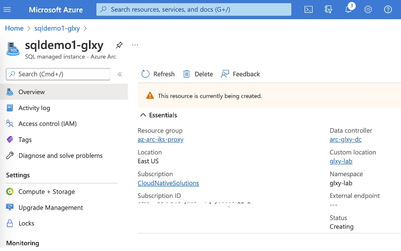The width and height of the screenshot is (401, 251).
Task: Click the 'External endpoint' label
Action: 355,196
